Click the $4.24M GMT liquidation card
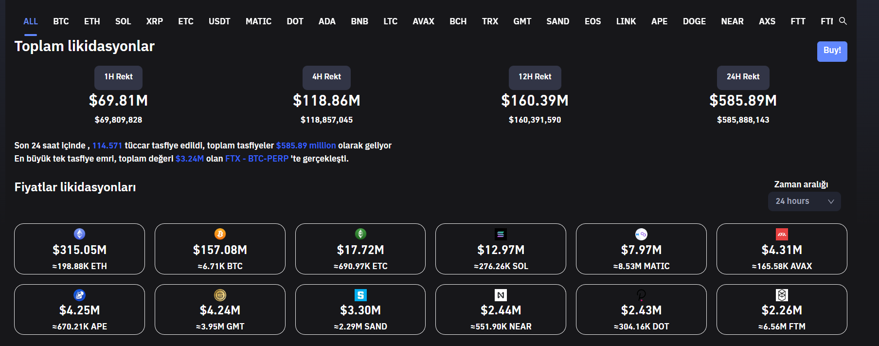The height and width of the screenshot is (346, 879). coord(220,310)
